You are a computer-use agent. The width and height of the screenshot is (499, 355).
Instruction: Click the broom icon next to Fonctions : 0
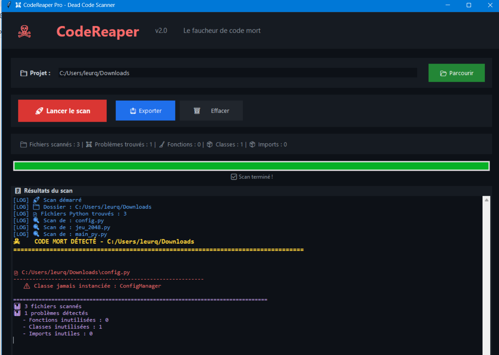[162, 145]
